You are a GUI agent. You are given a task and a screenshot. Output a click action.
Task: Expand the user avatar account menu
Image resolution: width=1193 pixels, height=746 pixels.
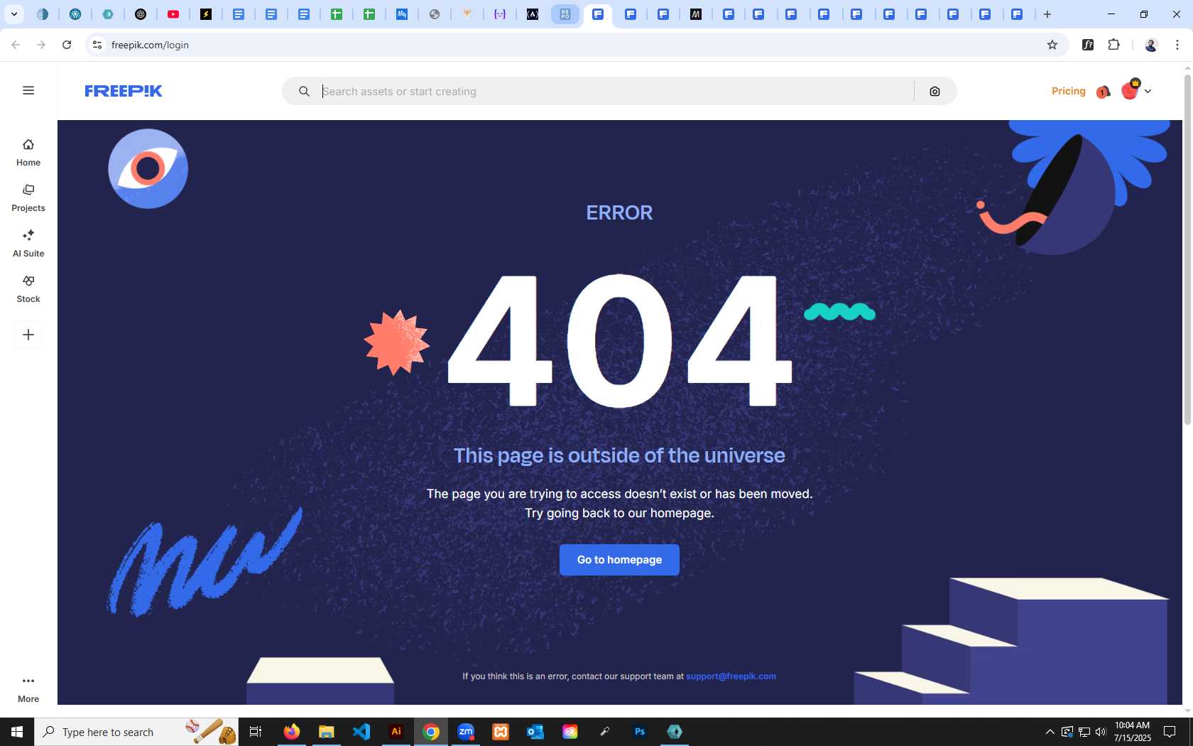coord(1135,90)
